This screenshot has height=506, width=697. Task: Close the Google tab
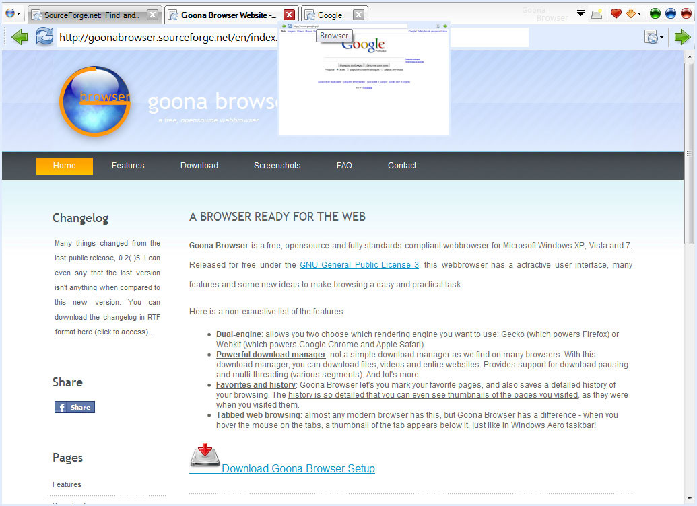(x=358, y=15)
